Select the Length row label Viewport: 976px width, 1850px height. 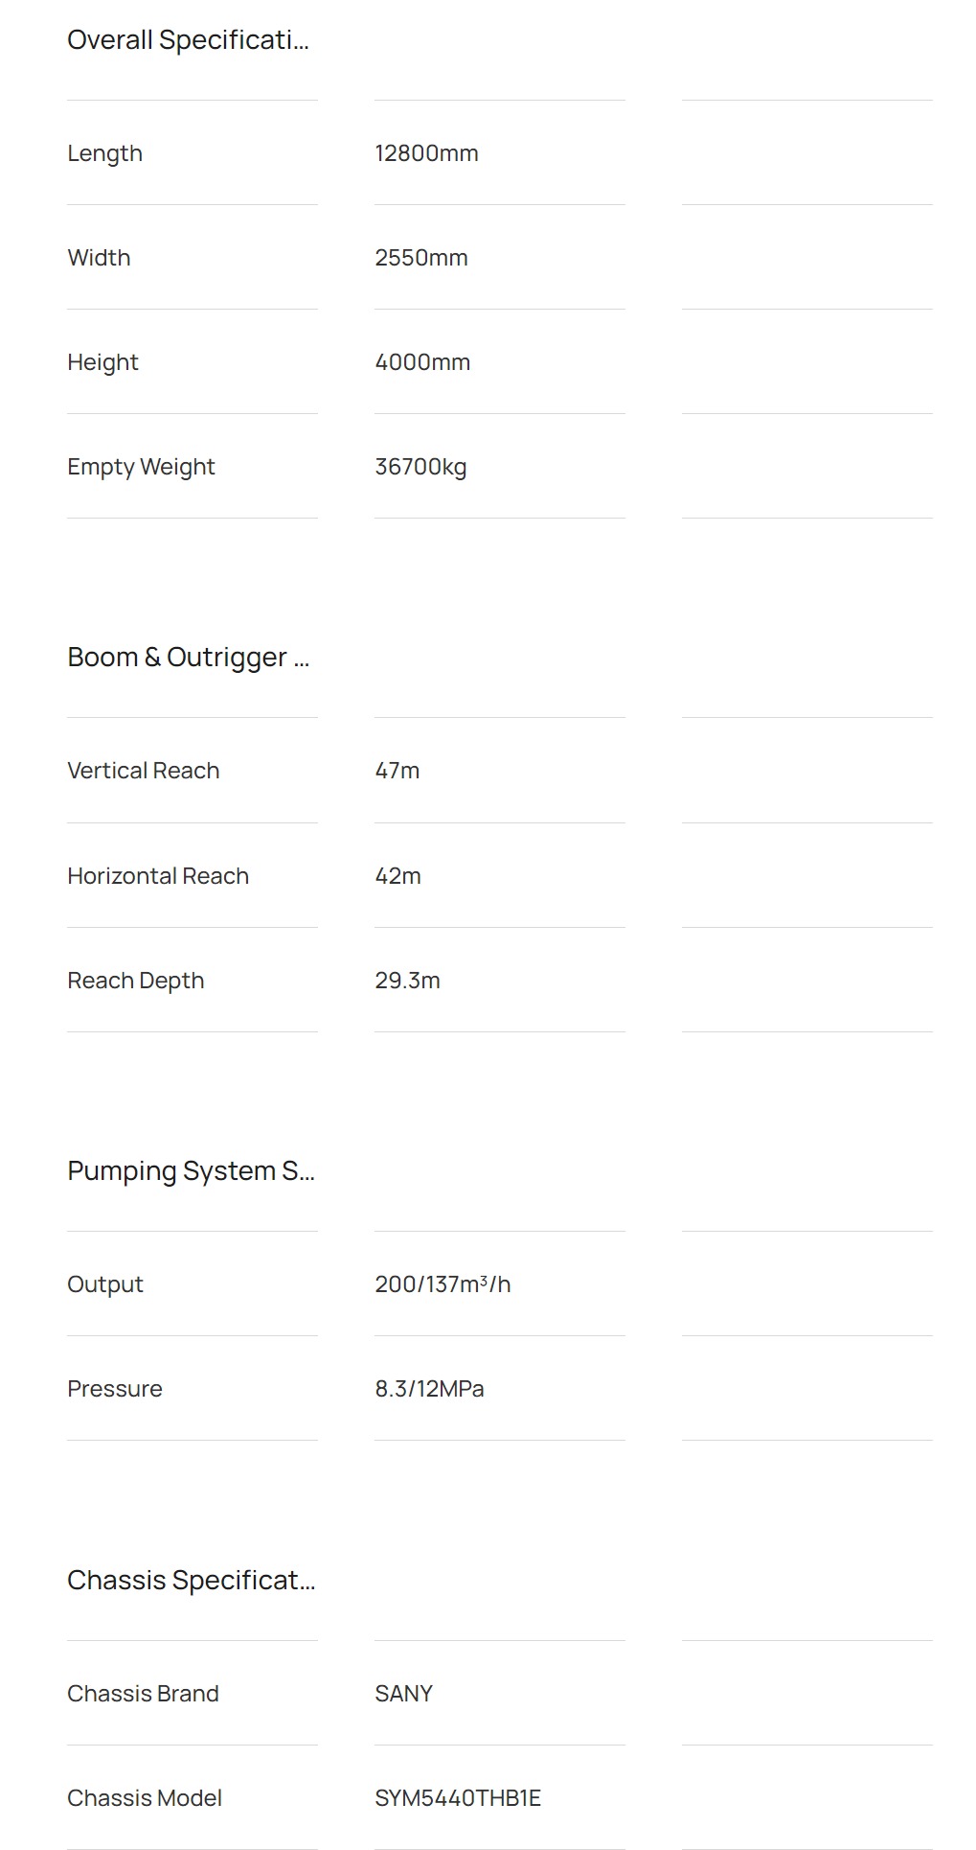104,153
